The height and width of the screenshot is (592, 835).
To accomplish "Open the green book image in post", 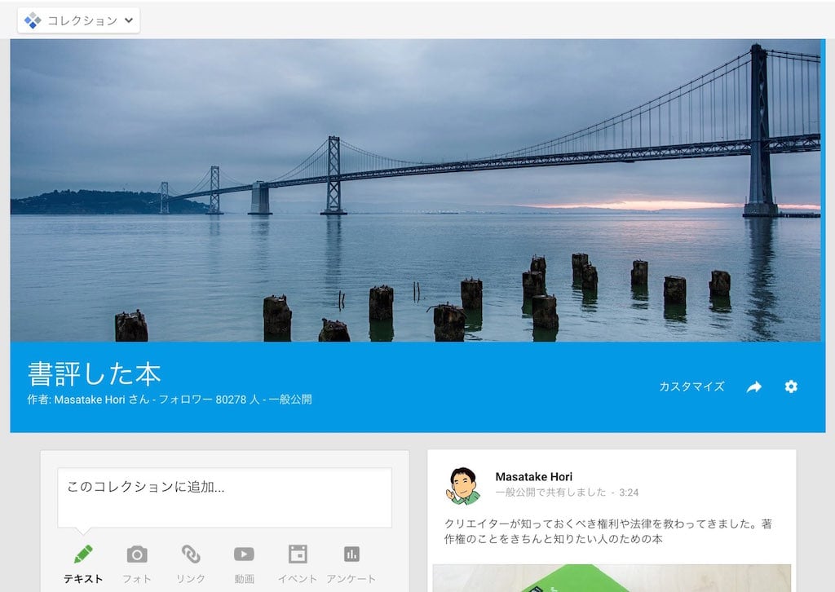I will pos(612,578).
